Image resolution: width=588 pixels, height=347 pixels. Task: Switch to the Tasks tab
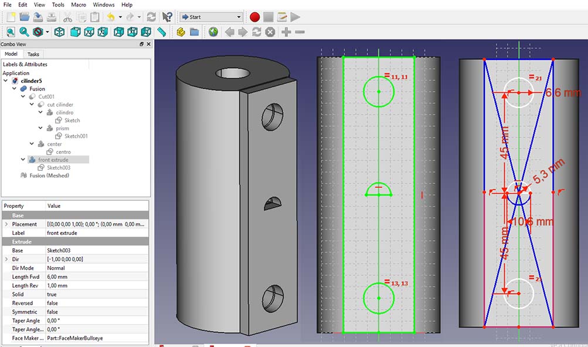(x=33, y=54)
